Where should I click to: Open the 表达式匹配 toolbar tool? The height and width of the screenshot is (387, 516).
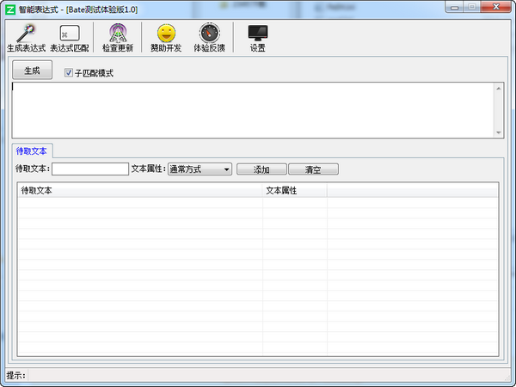pyautogui.click(x=70, y=34)
